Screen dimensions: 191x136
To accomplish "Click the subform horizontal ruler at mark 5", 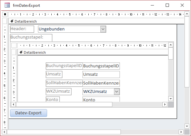I will tap(79, 46).
